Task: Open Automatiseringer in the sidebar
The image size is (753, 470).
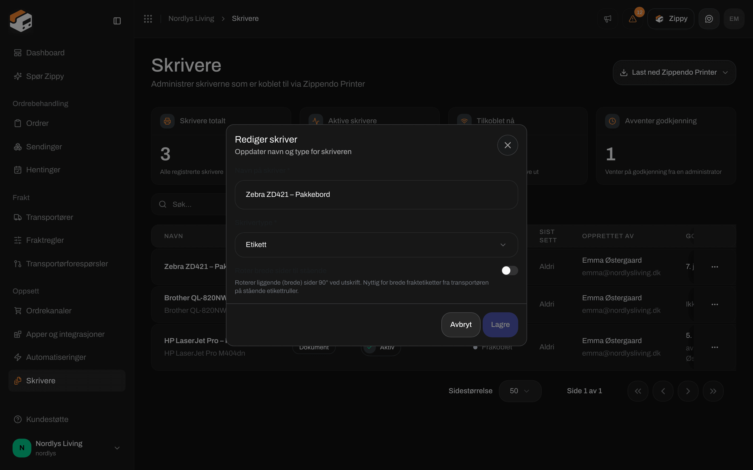Action: [x=67, y=357]
